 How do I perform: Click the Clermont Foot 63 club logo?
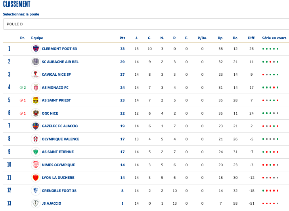[x=36, y=49]
